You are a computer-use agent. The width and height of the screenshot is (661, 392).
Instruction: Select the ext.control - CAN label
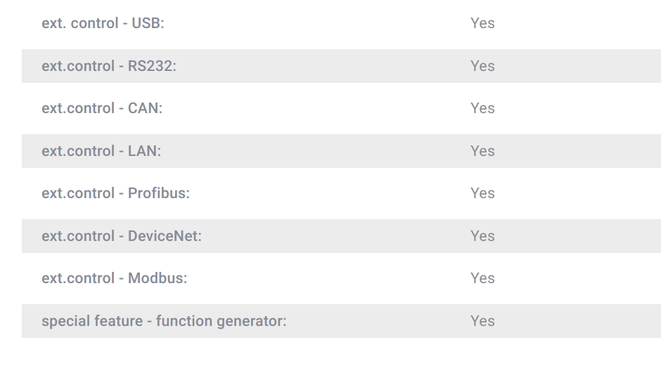[102, 108]
